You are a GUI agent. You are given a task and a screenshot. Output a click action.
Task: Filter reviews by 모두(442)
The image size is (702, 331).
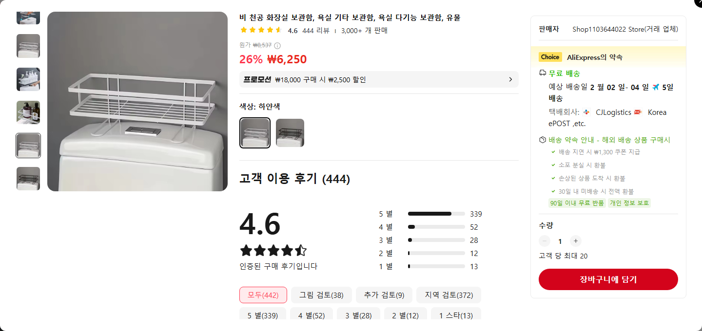pyautogui.click(x=263, y=295)
